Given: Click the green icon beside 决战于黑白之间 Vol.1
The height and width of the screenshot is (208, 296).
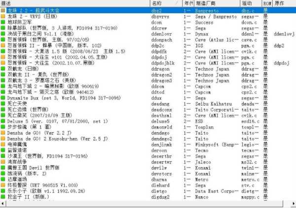Looking at the screenshot, I should (x=3, y=34).
